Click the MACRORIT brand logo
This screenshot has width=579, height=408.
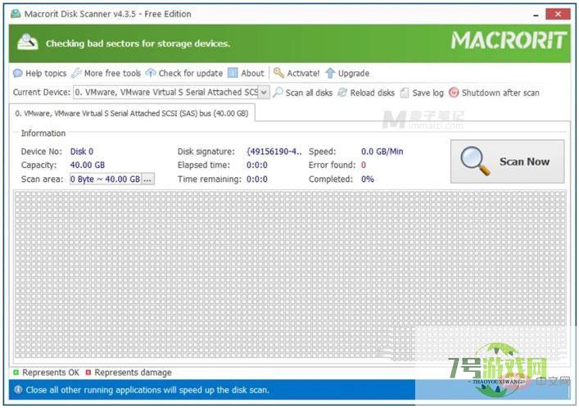(508, 40)
